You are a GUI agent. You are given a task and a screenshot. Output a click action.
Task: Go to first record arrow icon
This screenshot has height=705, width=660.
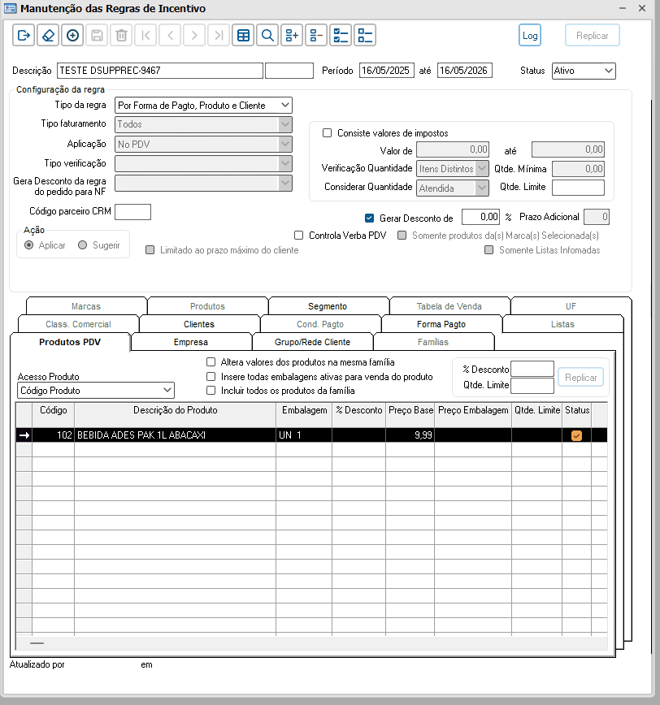pyautogui.click(x=145, y=35)
